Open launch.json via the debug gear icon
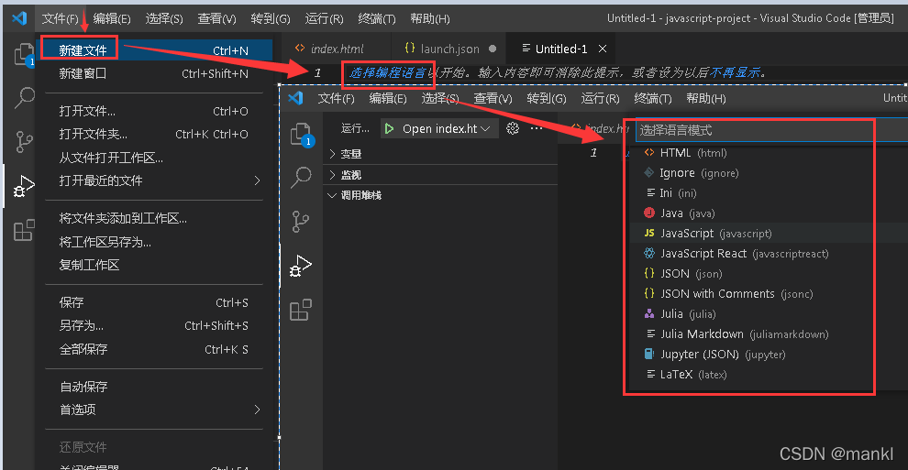 click(513, 128)
